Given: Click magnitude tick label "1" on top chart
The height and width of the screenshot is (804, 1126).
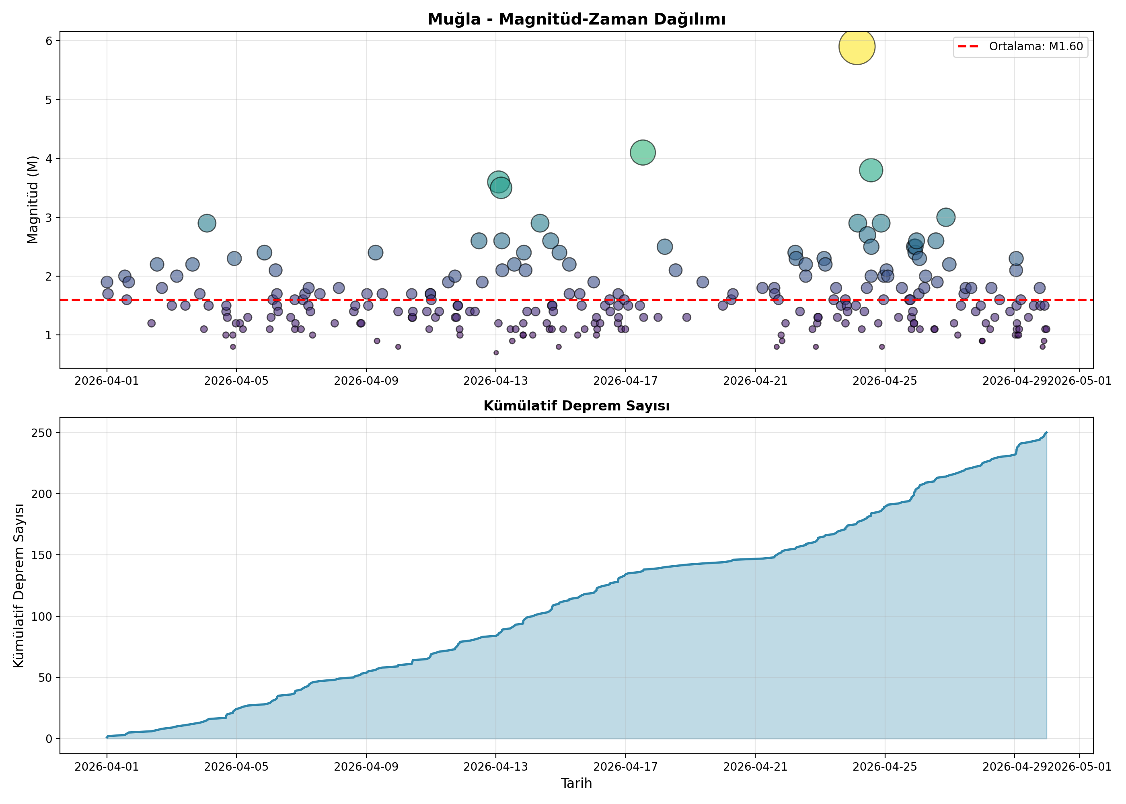Looking at the screenshot, I should (49, 336).
